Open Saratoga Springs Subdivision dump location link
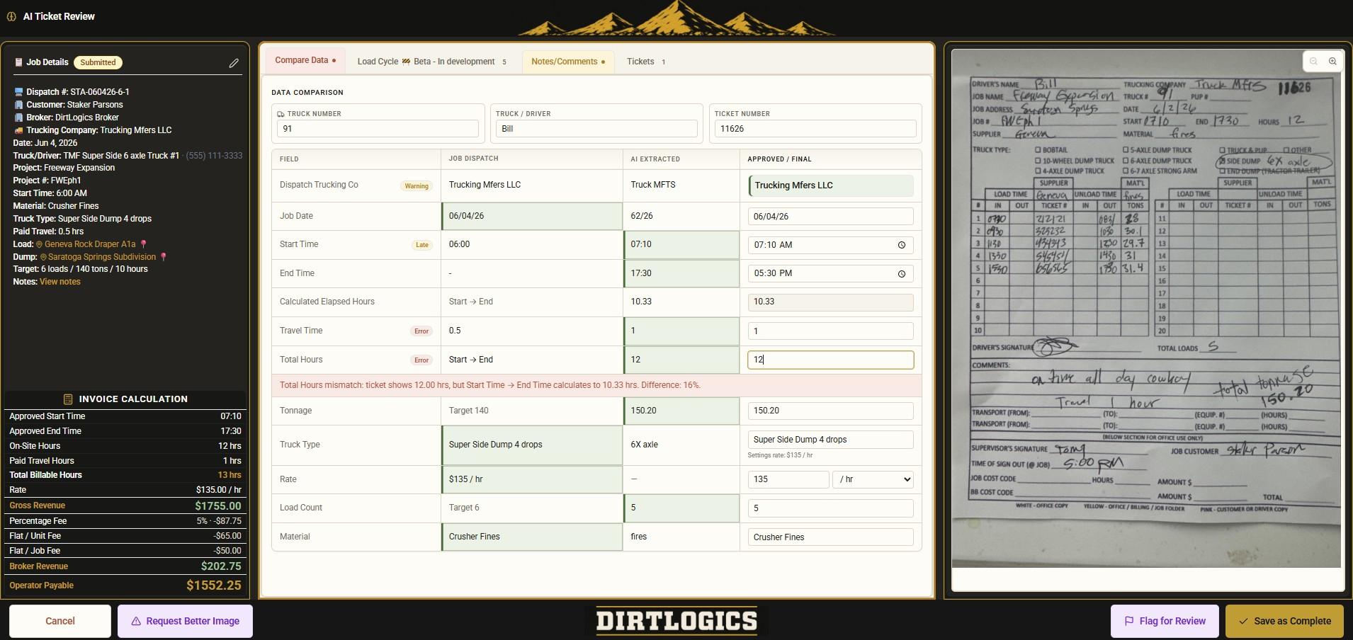This screenshot has width=1353, height=640. 102,257
